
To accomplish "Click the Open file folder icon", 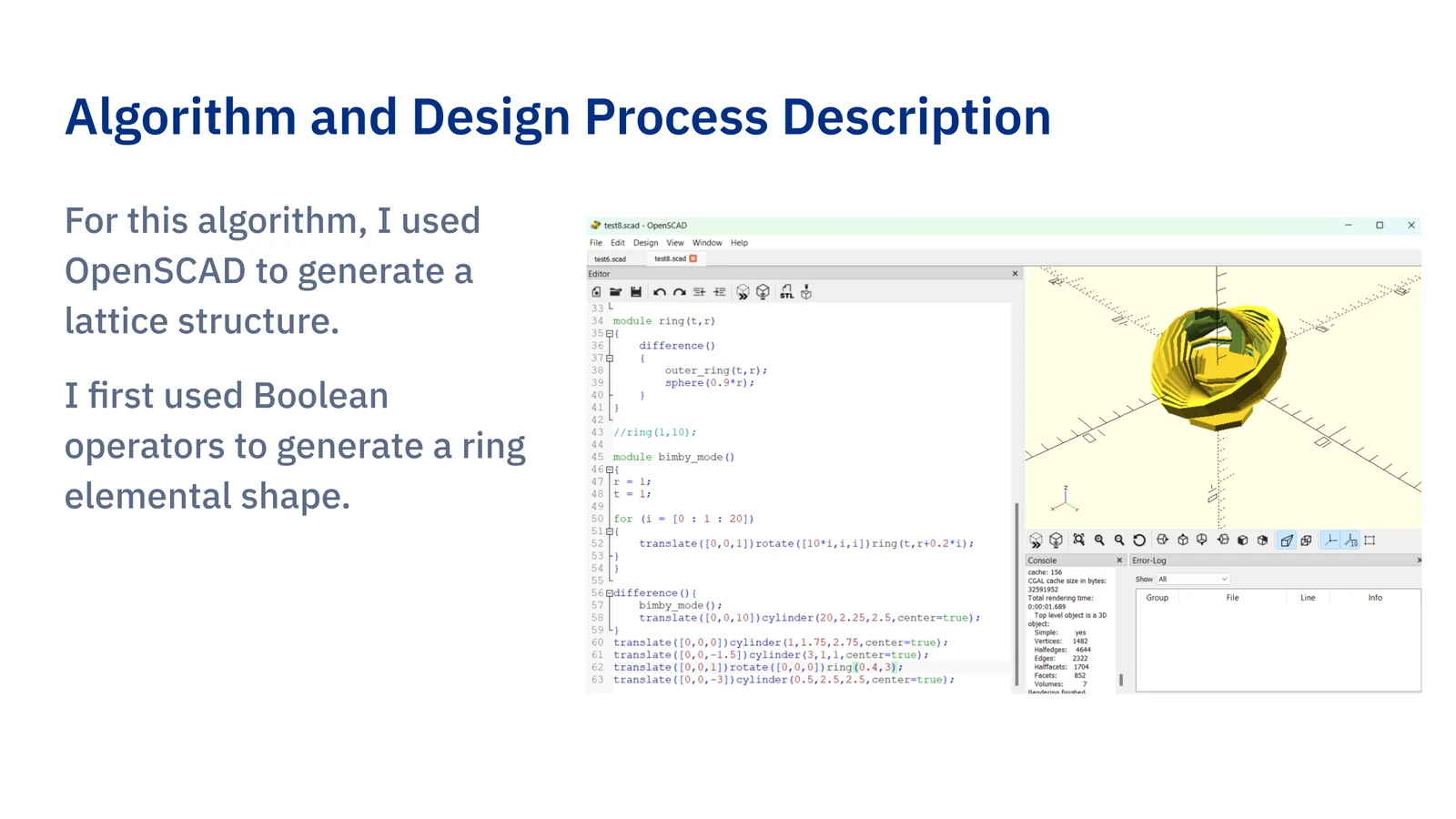I will [x=616, y=292].
